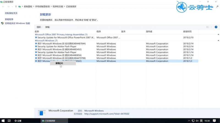Click icon of the KB4470788 update row
220x123 pixels.
coord(36,58)
